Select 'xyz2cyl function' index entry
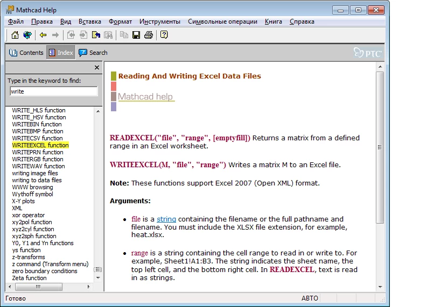 click(x=33, y=229)
